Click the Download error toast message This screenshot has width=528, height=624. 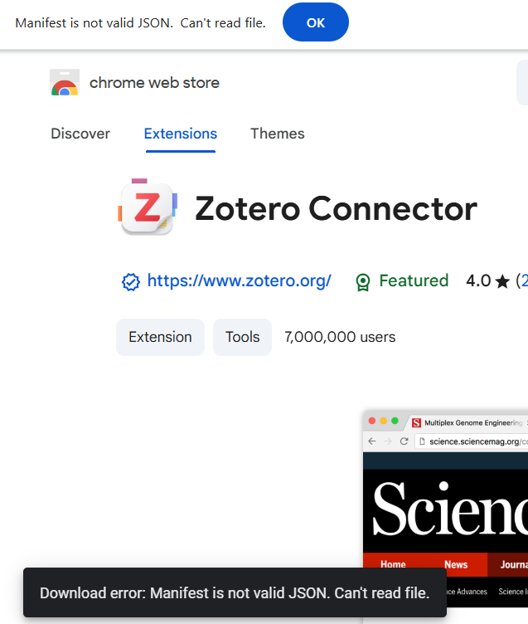coord(235,592)
